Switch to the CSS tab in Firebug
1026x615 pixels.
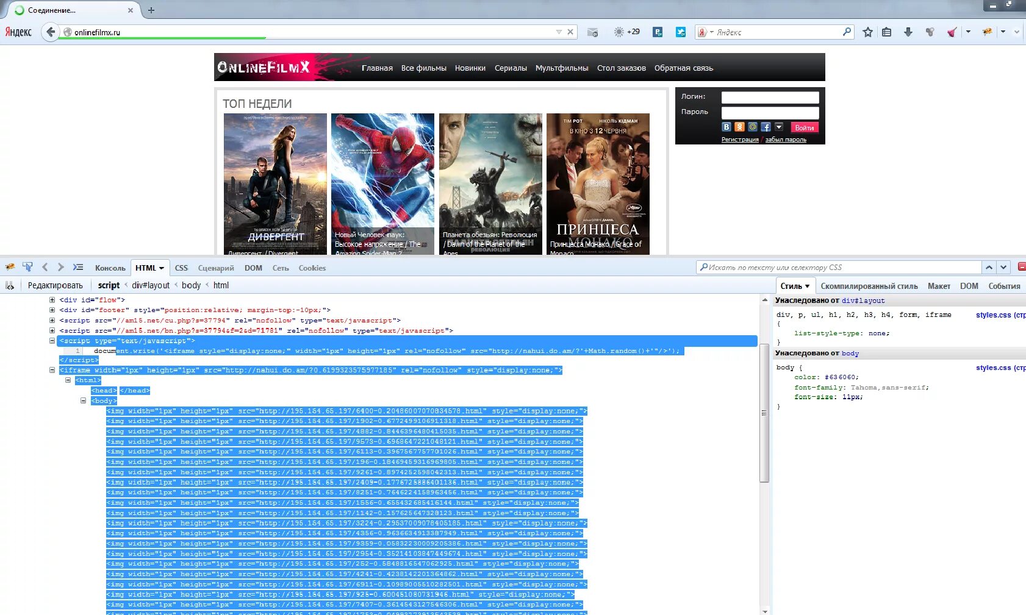coord(181,268)
